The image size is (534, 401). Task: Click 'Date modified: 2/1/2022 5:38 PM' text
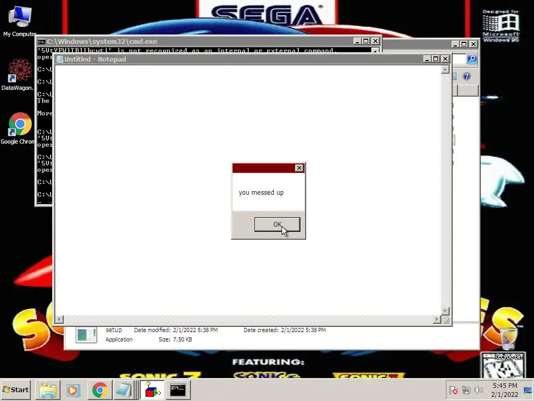pyautogui.click(x=176, y=330)
